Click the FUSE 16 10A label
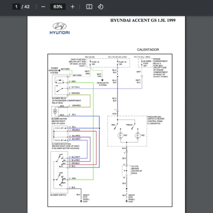The height and width of the screenshot is (213, 213). point(95,63)
